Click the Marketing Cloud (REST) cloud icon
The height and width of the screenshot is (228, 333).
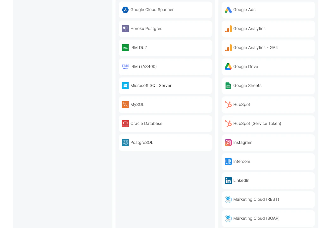click(228, 200)
